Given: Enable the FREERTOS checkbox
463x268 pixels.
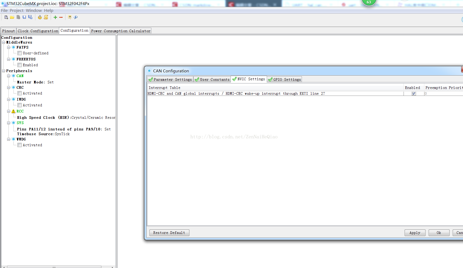Looking at the screenshot, I should point(20,65).
